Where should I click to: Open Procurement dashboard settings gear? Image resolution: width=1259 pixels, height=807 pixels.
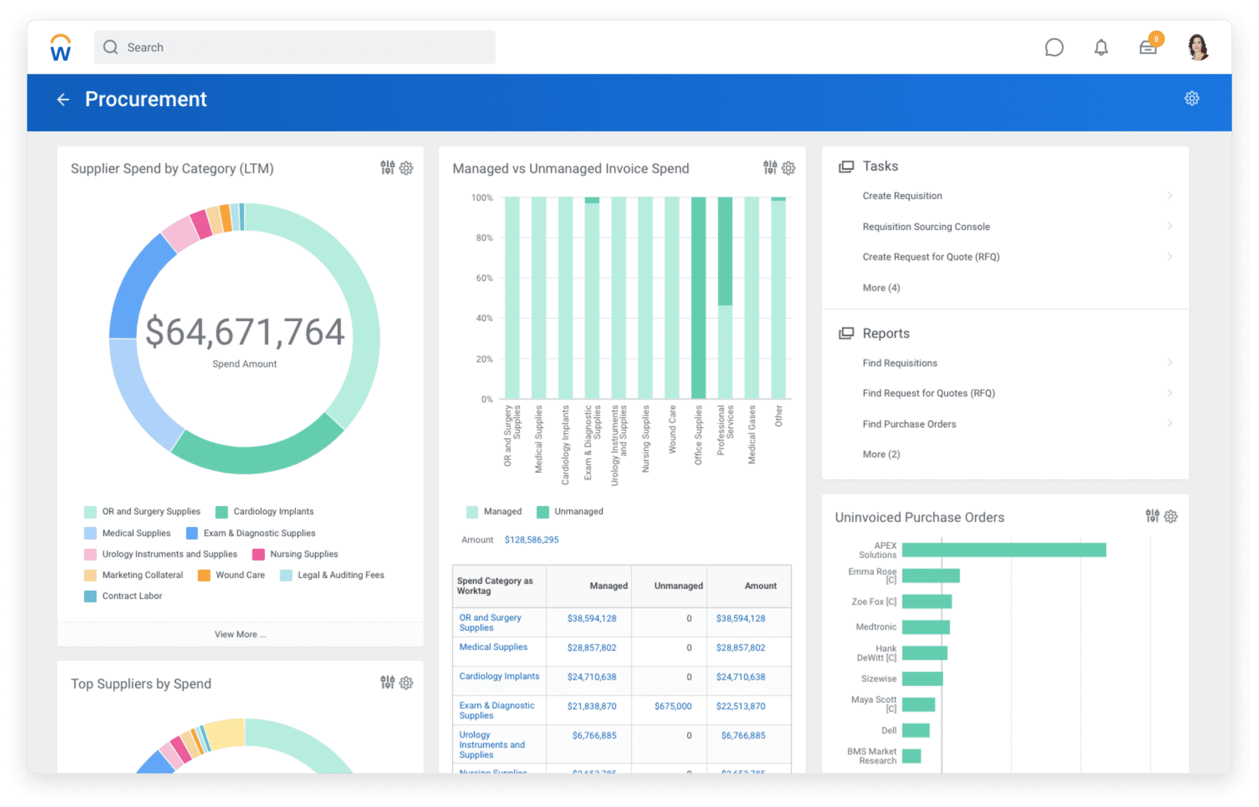(x=1191, y=98)
